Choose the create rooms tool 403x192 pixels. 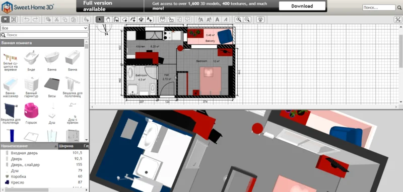tap(124, 19)
